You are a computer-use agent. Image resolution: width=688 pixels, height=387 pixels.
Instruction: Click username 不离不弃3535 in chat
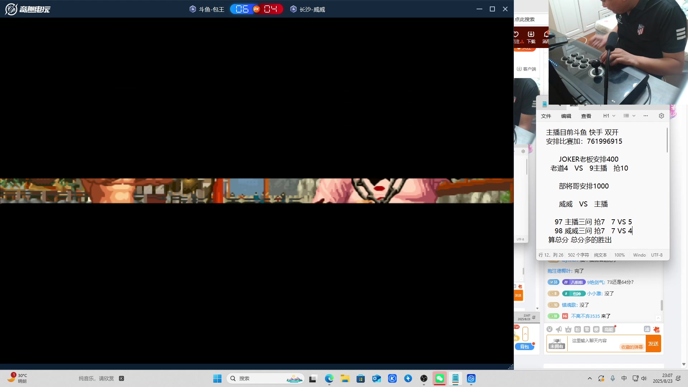click(x=585, y=316)
